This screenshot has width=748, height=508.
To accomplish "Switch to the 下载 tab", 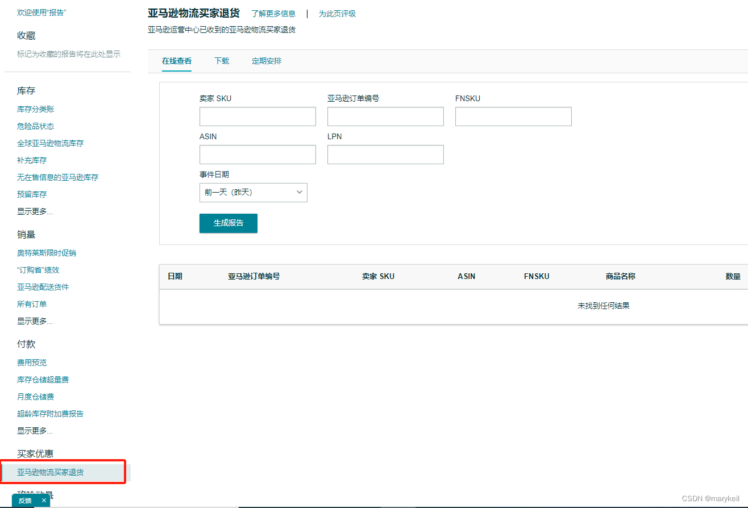I will [x=222, y=61].
